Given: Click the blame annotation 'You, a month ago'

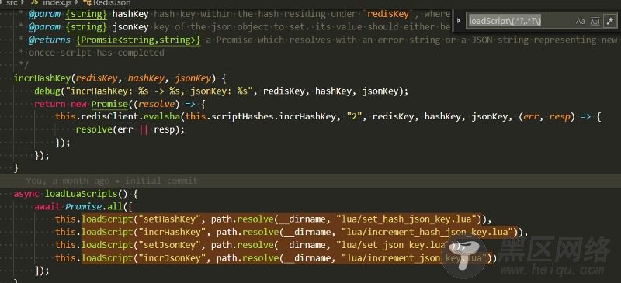Looking at the screenshot, I should coord(68,181).
